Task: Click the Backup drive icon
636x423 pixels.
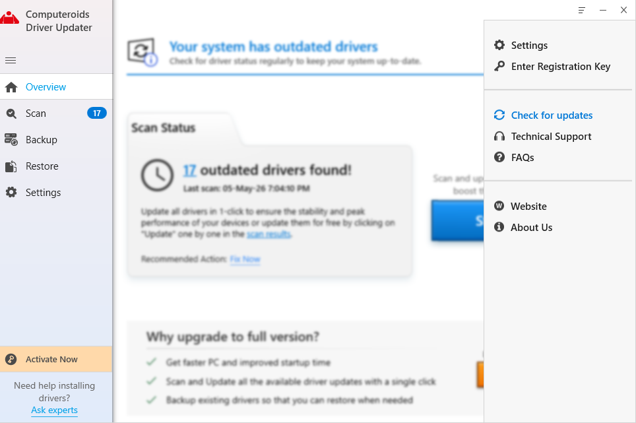Action: click(x=11, y=139)
